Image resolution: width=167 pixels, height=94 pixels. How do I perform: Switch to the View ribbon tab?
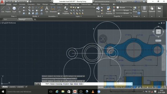tap(39, 4)
